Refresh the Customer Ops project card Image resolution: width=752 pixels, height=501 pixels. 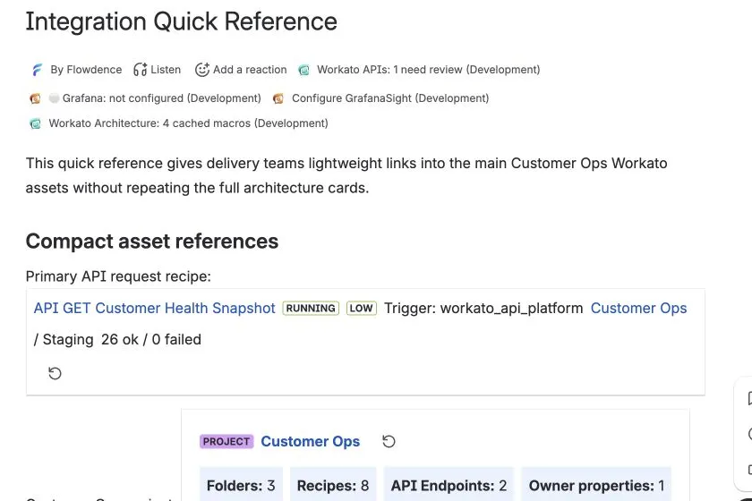(389, 442)
